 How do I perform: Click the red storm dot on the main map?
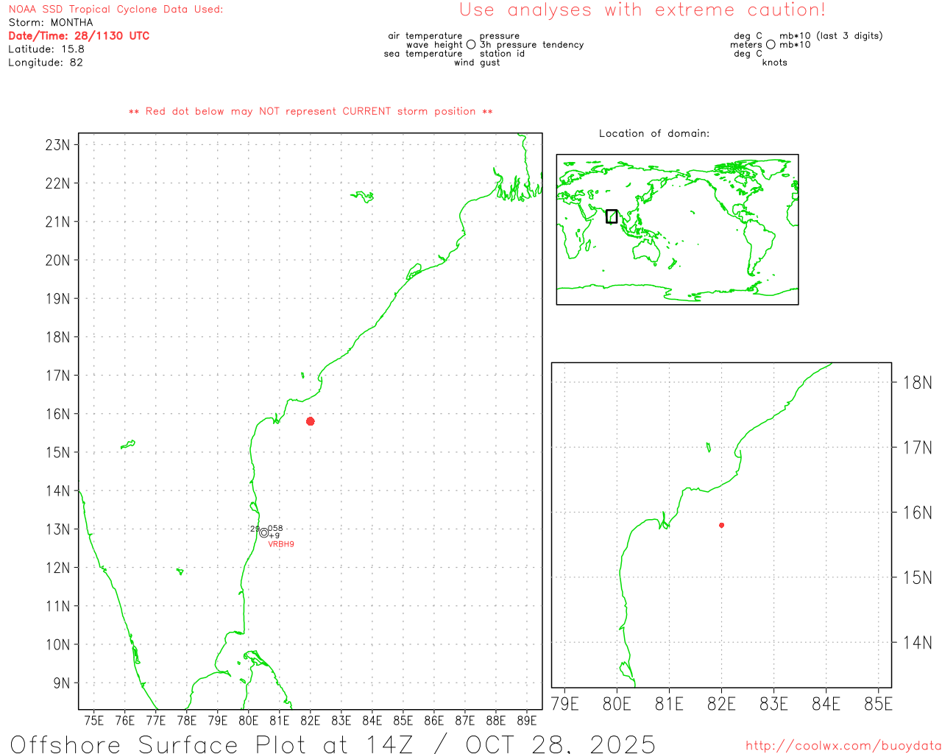(311, 421)
